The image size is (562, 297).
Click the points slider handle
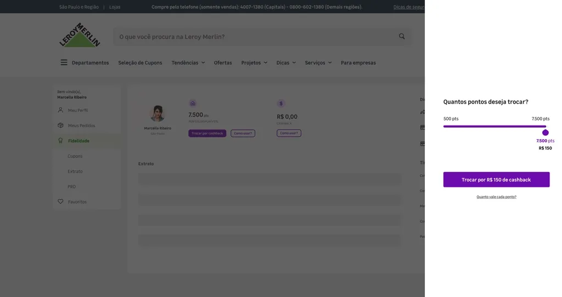(x=546, y=133)
